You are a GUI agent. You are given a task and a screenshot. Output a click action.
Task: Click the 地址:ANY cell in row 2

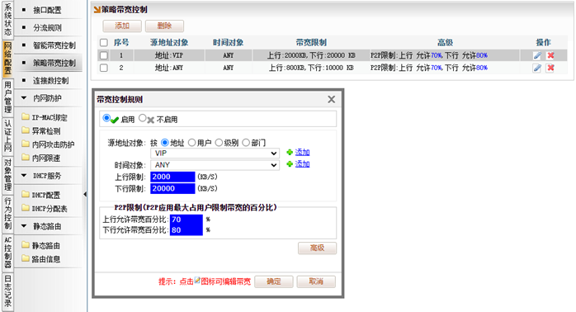[169, 68]
